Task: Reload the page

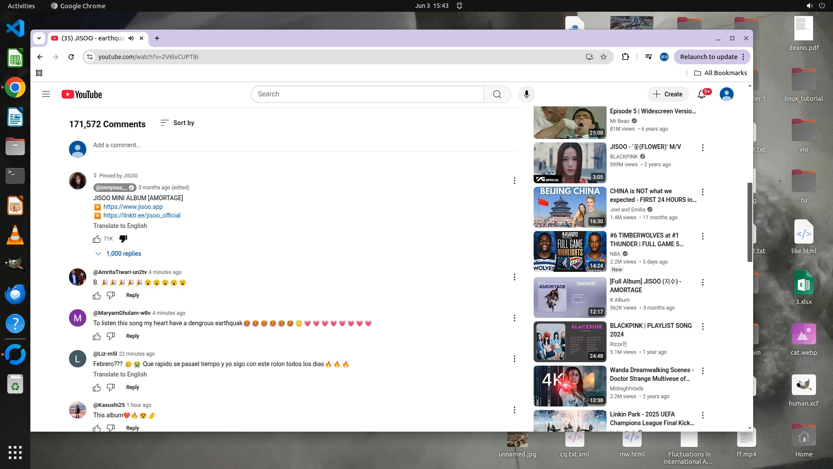Action: pos(71,57)
